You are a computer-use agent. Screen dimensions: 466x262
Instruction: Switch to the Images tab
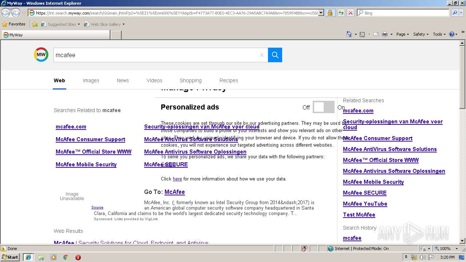click(x=91, y=80)
